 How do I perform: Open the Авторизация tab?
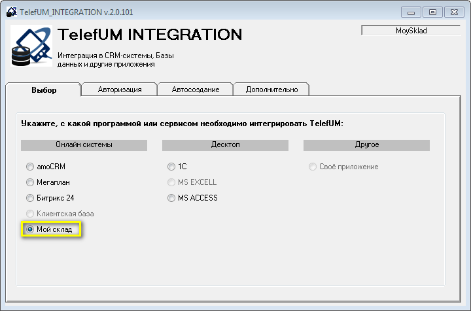tap(120, 90)
